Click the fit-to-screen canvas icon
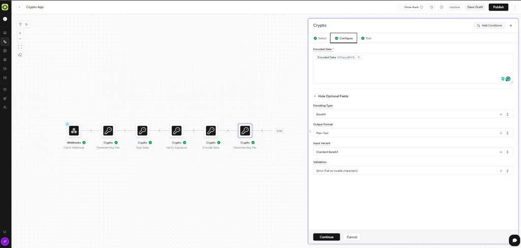521x248 pixels. pos(20,47)
